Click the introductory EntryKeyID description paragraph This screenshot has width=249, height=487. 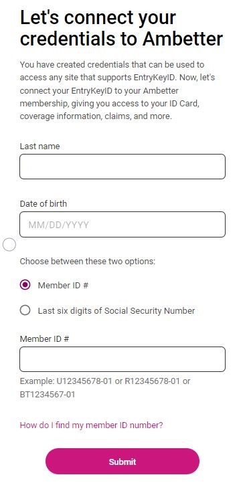tap(118, 90)
